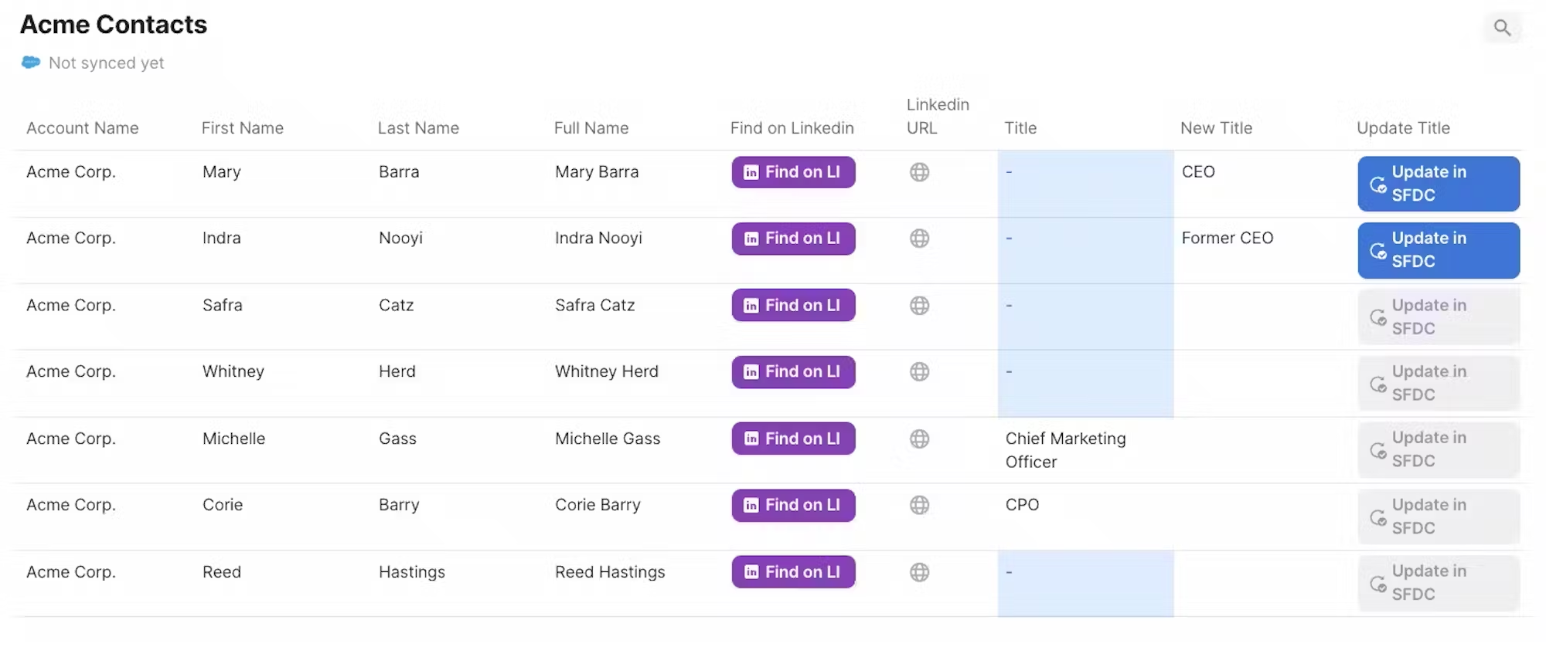Open Corie Barry's LinkedIn URL globe
1546x647 pixels.
coord(919,505)
